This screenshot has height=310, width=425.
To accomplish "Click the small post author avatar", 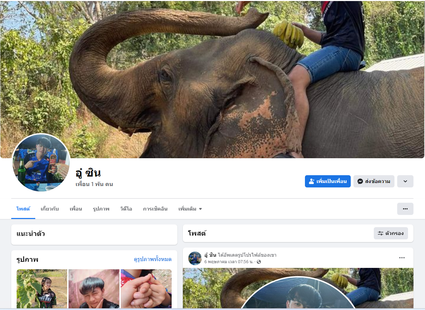I will pyautogui.click(x=195, y=258).
